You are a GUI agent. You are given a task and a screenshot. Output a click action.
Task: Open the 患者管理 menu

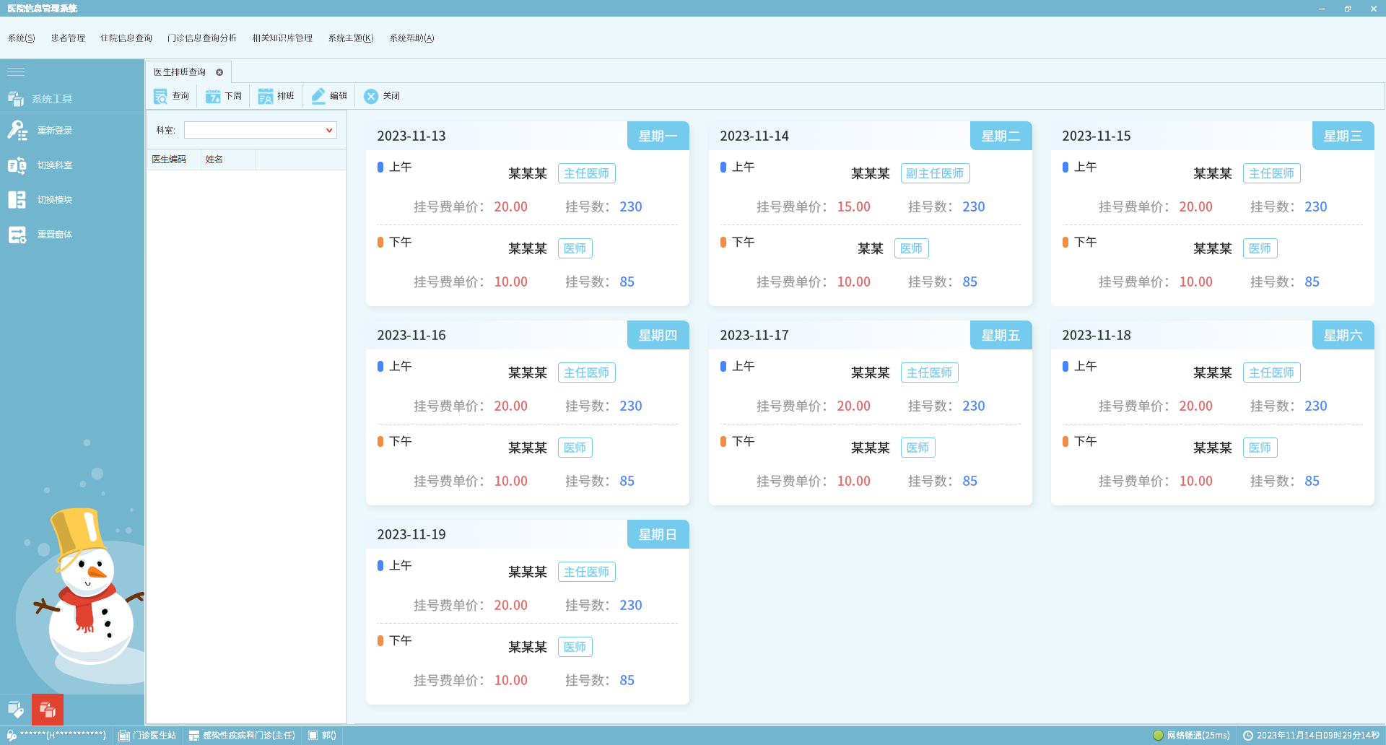point(68,38)
